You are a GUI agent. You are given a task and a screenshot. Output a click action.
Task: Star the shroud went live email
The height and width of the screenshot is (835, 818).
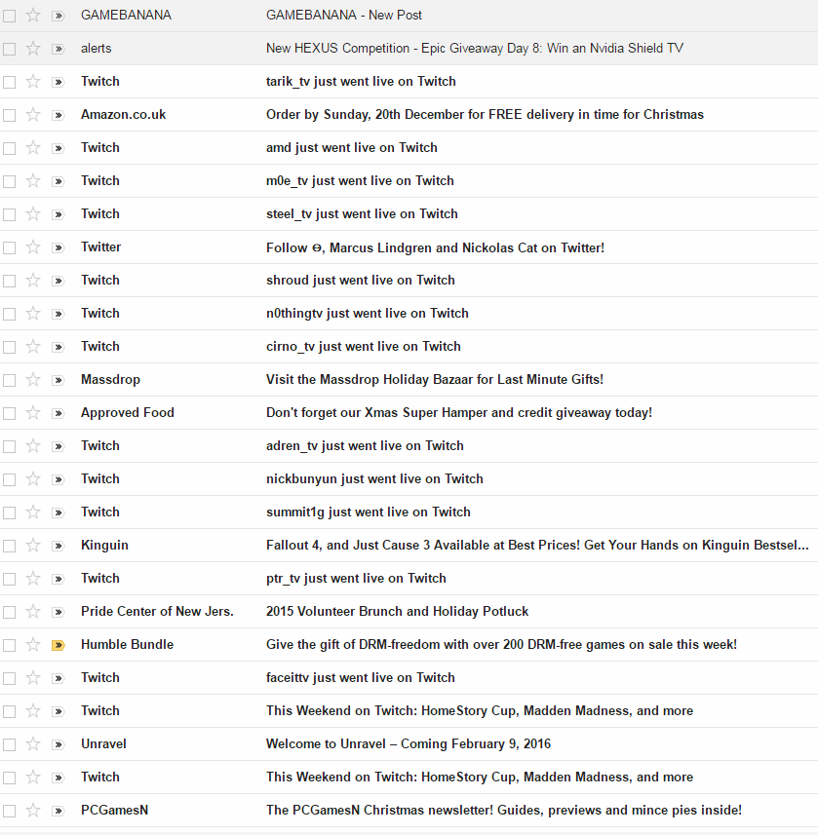pos(33,280)
